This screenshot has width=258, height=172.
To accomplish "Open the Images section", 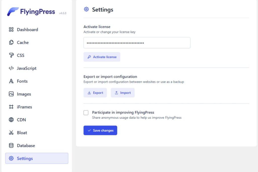I will [x=37, y=94].
